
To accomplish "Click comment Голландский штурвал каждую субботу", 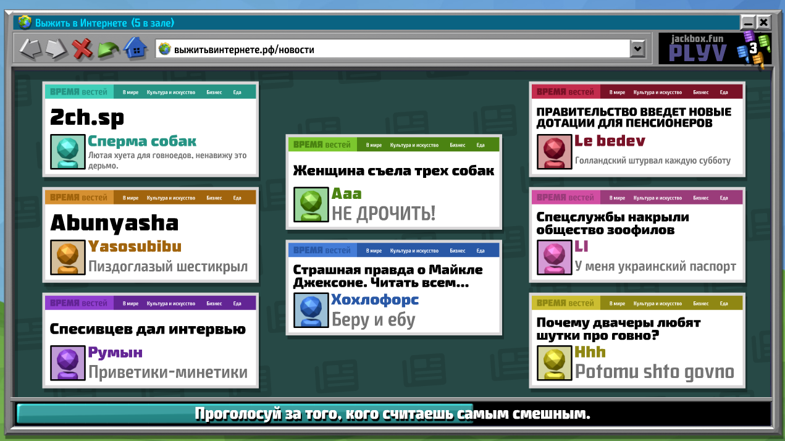I will (653, 161).
